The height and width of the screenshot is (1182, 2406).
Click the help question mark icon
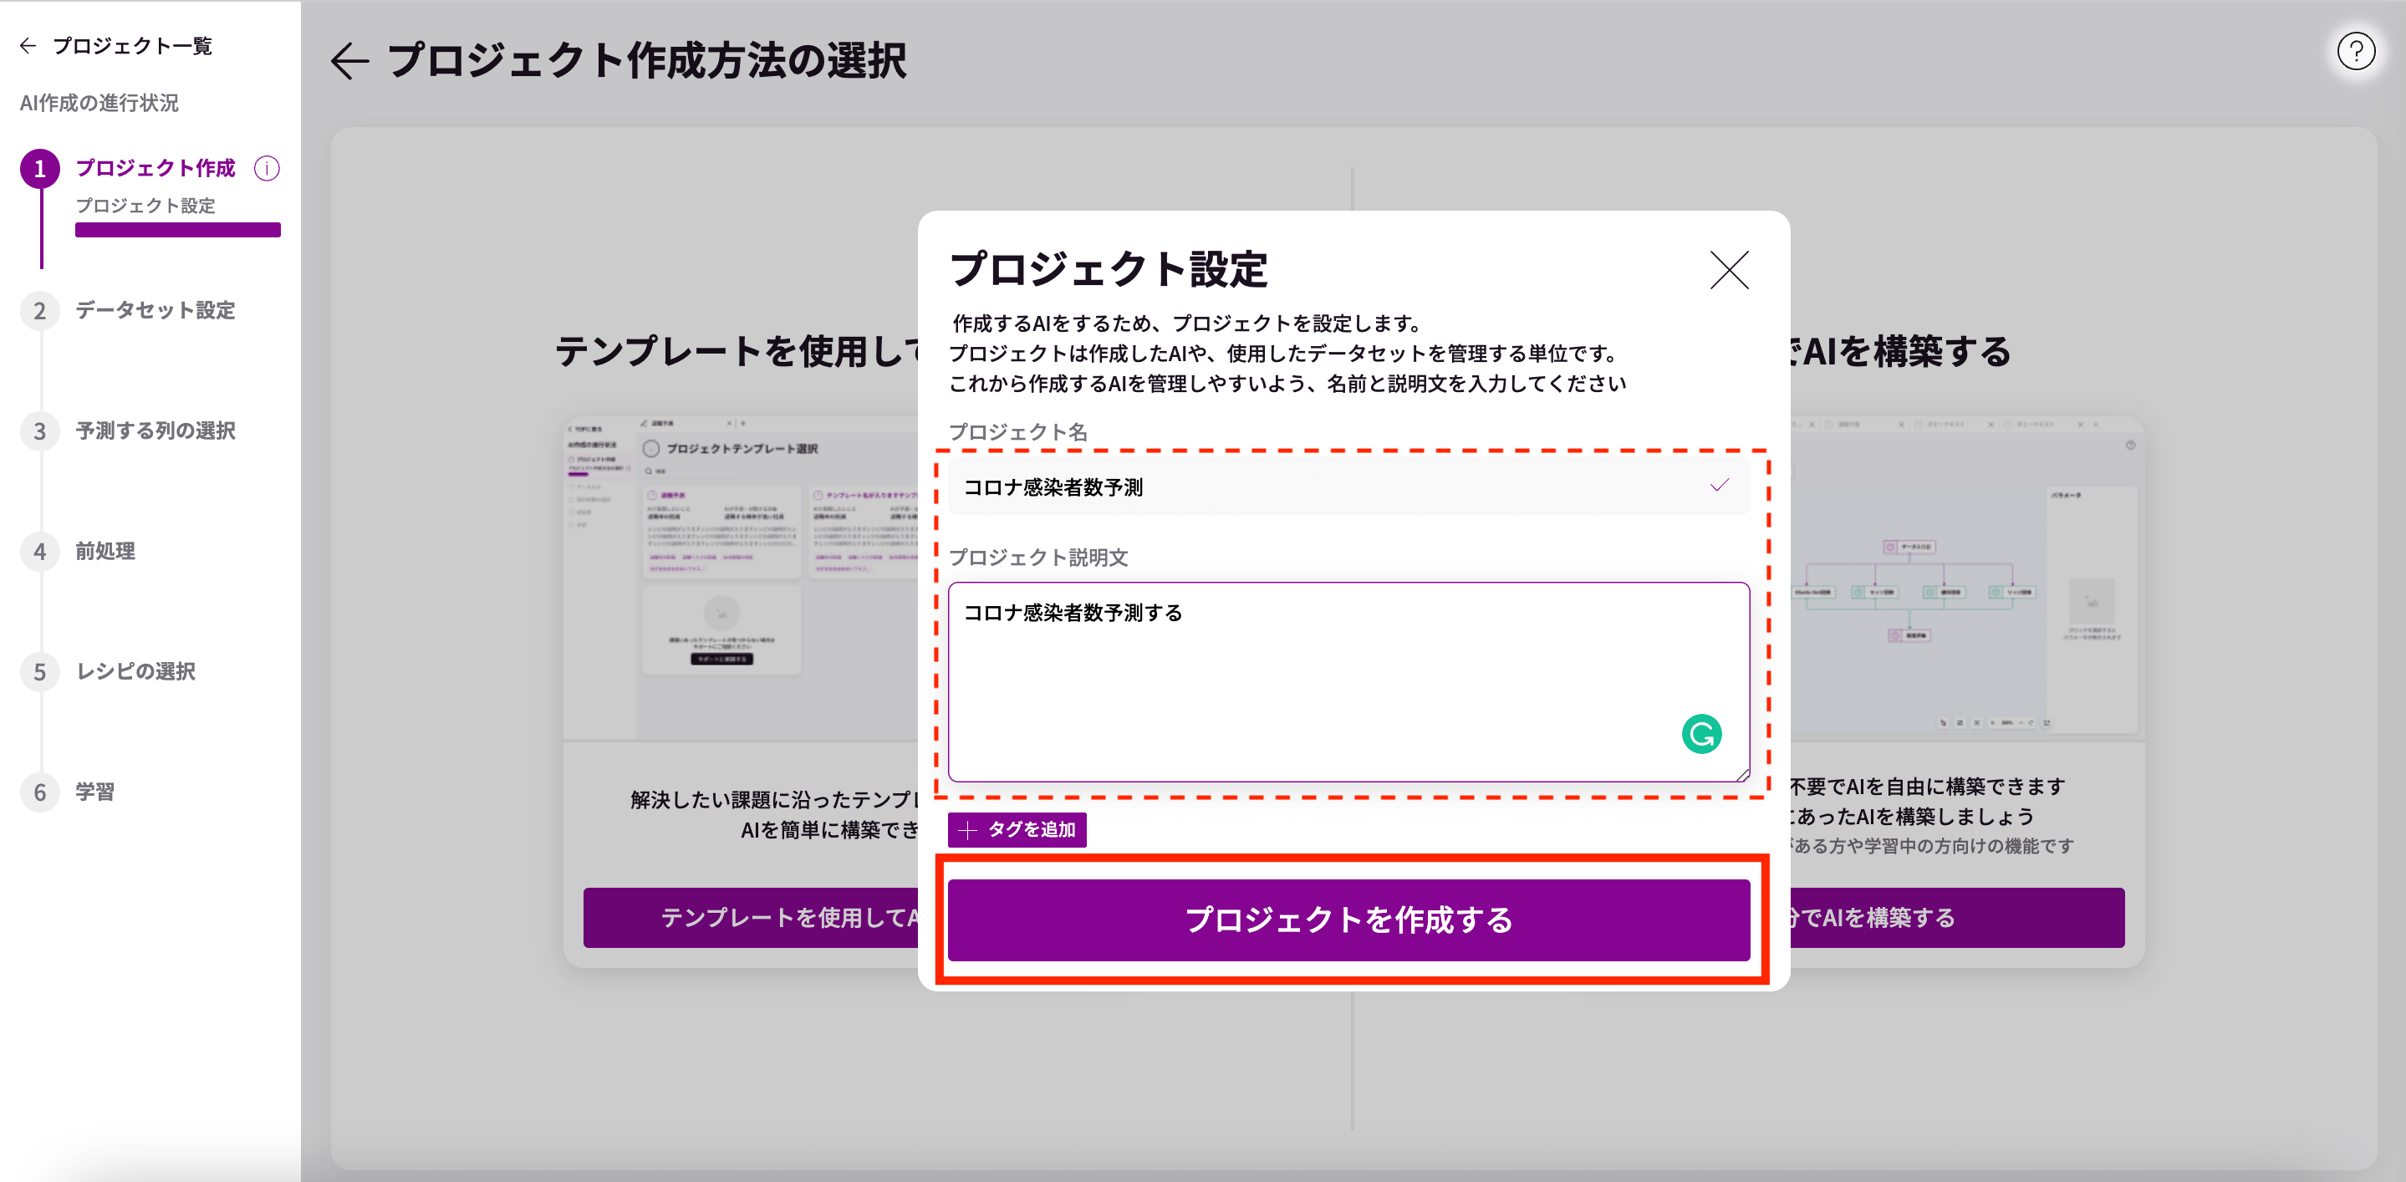[2355, 53]
